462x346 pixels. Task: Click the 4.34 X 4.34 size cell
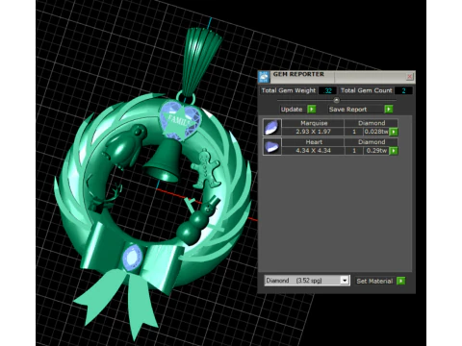tap(313, 151)
